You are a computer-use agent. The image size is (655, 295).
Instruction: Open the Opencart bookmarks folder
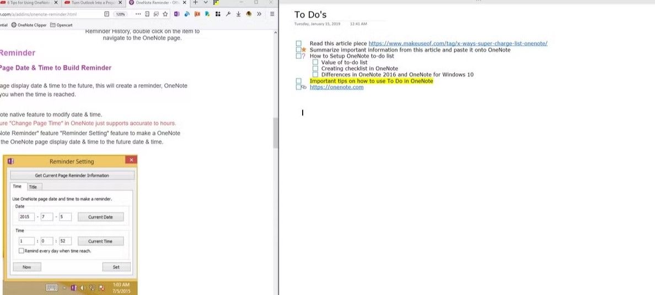coord(61,25)
